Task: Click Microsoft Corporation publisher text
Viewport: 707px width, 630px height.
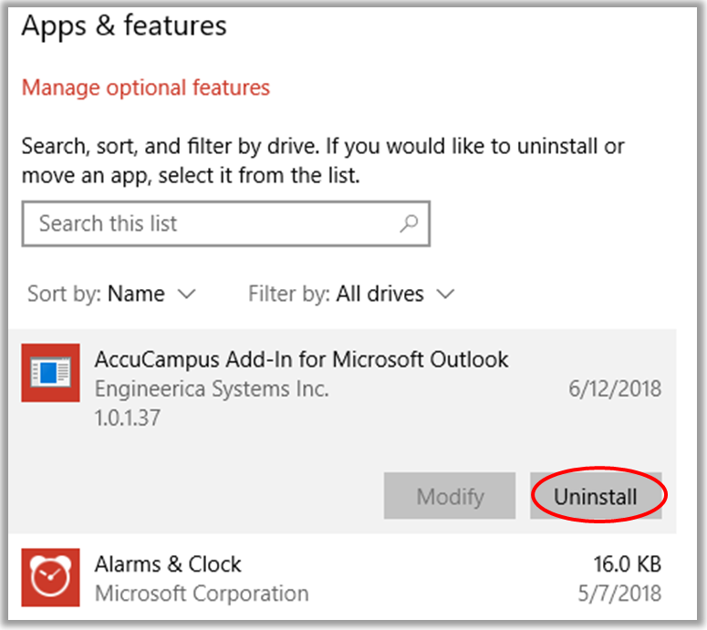Action: click(x=202, y=594)
